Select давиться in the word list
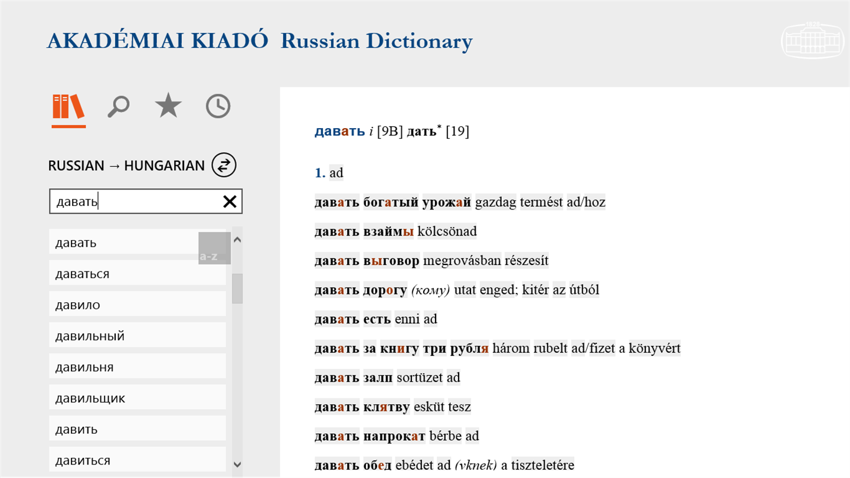 pyautogui.click(x=138, y=460)
